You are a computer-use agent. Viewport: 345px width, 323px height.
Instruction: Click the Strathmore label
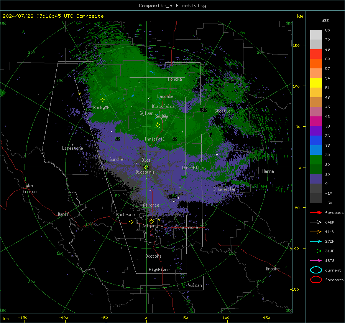[186, 227]
